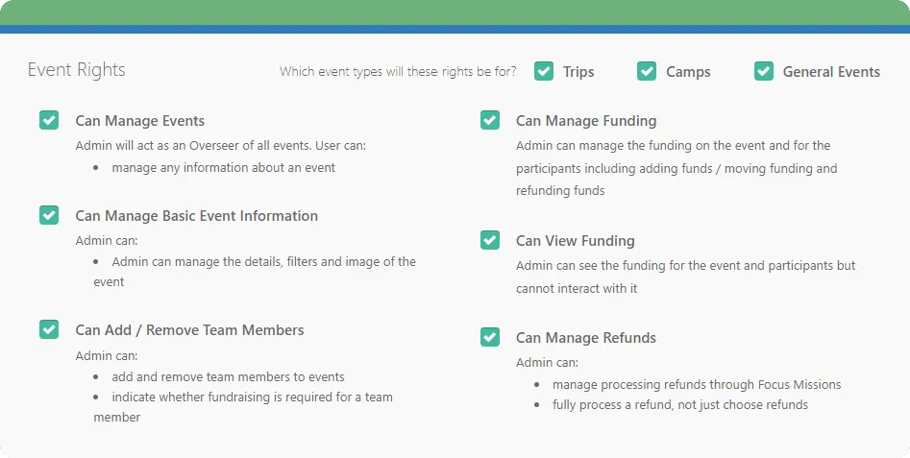Uncheck the Trips checkbox
This screenshot has width=910, height=458.
click(x=544, y=71)
